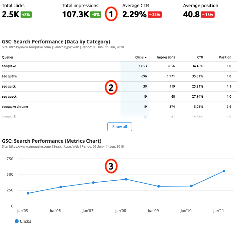Click the 119 impressions cell
The height and width of the screenshot is (228, 243).
[x=172, y=86]
